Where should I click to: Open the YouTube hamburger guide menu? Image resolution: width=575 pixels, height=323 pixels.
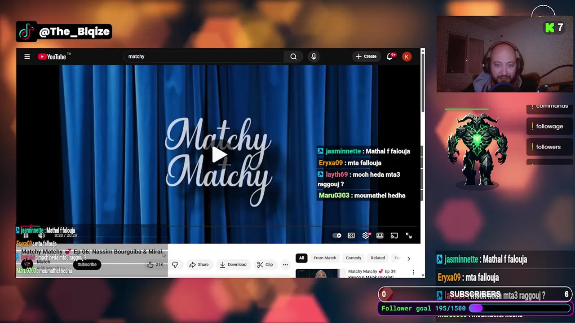click(27, 57)
